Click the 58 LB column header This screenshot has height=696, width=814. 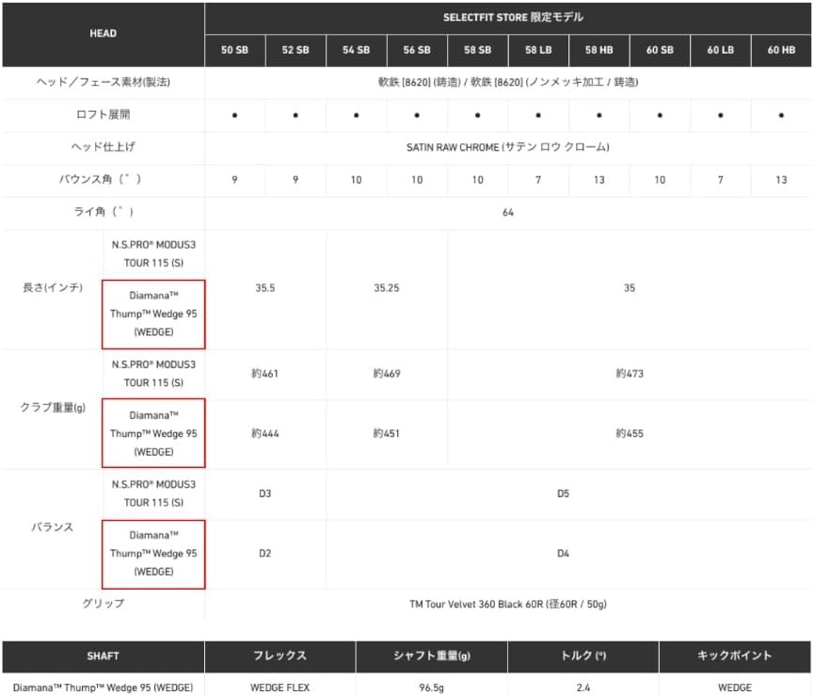point(538,50)
